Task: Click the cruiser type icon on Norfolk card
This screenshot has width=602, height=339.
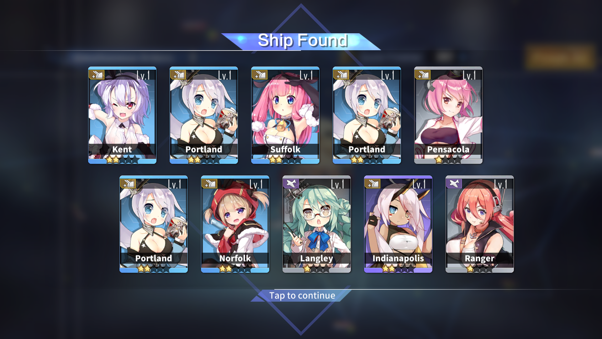Action: click(x=209, y=184)
